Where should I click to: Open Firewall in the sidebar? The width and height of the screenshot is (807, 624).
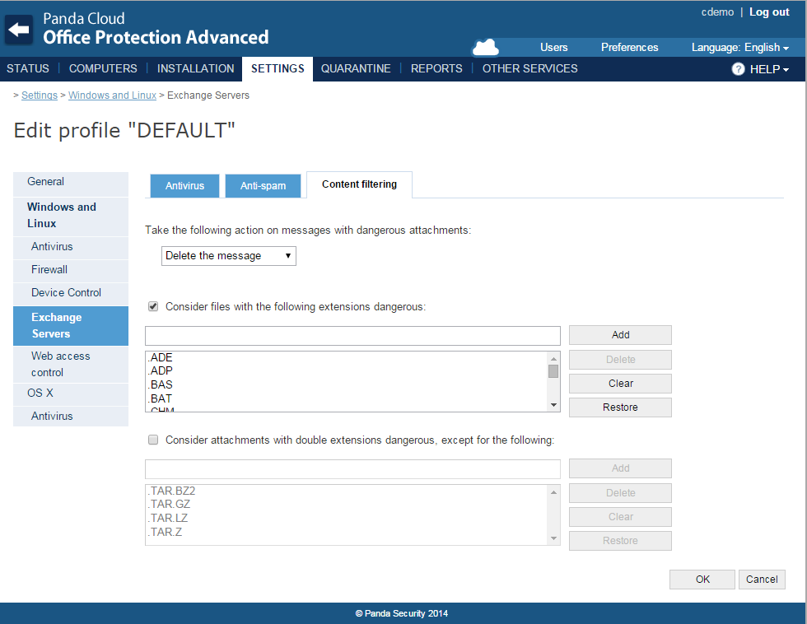coord(71,270)
